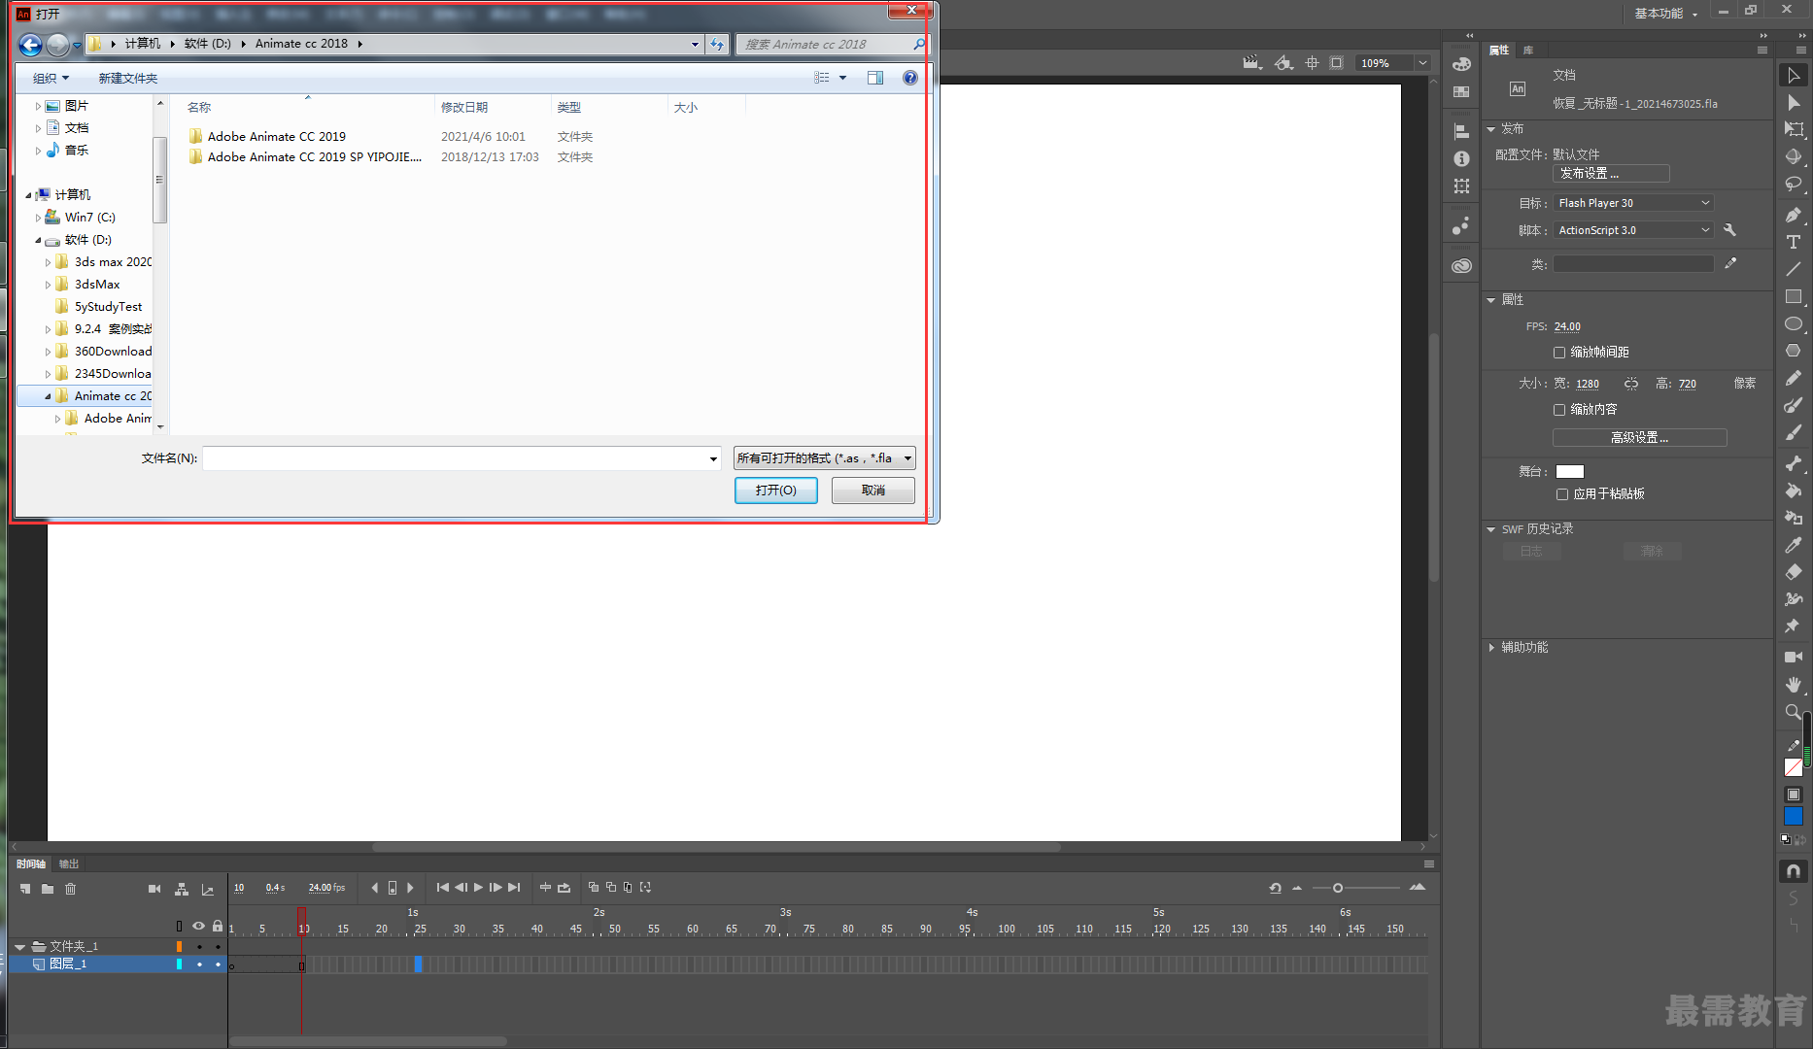Click the white stage color swatch
This screenshot has height=1049, width=1813.
pos(1570,472)
